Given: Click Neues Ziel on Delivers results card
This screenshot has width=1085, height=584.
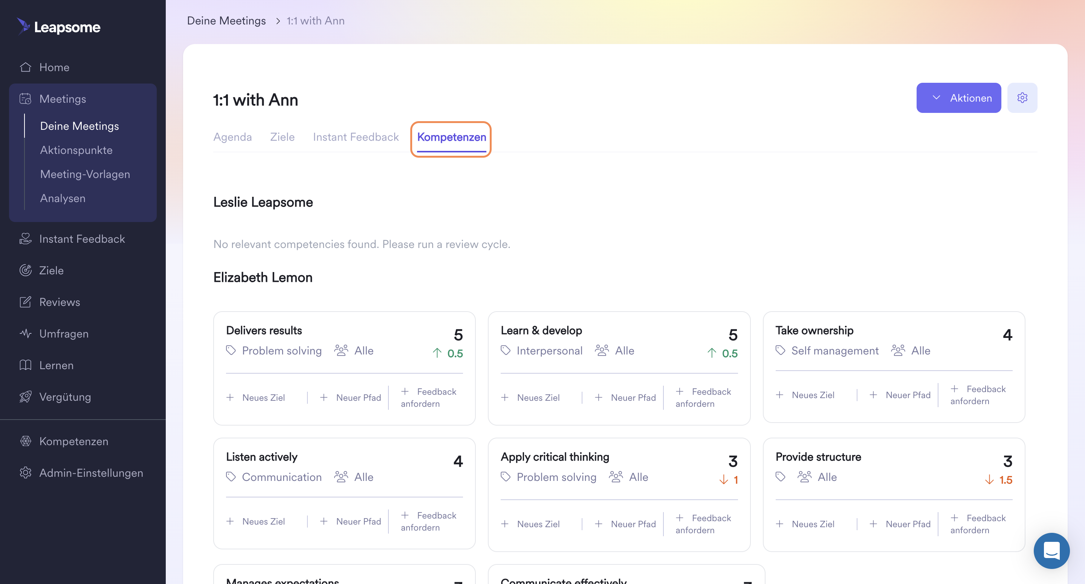Looking at the screenshot, I should 256,398.
